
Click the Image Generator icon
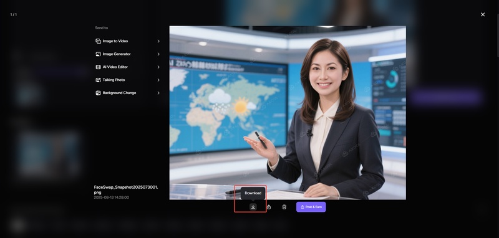coord(98,54)
